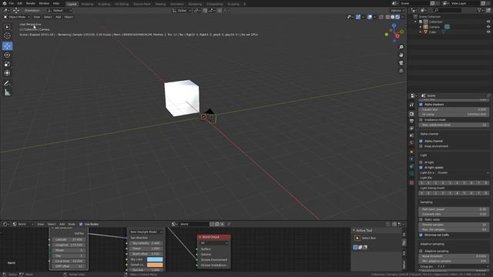The width and height of the screenshot is (493, 277).
Task: Open the World Output target dropdown
Action: click(214, 243)
